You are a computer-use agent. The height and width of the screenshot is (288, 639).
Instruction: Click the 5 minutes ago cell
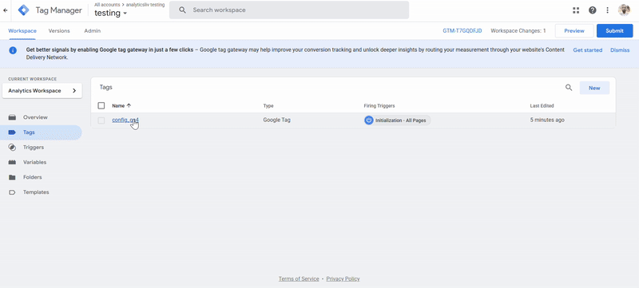tap(547, 120)
